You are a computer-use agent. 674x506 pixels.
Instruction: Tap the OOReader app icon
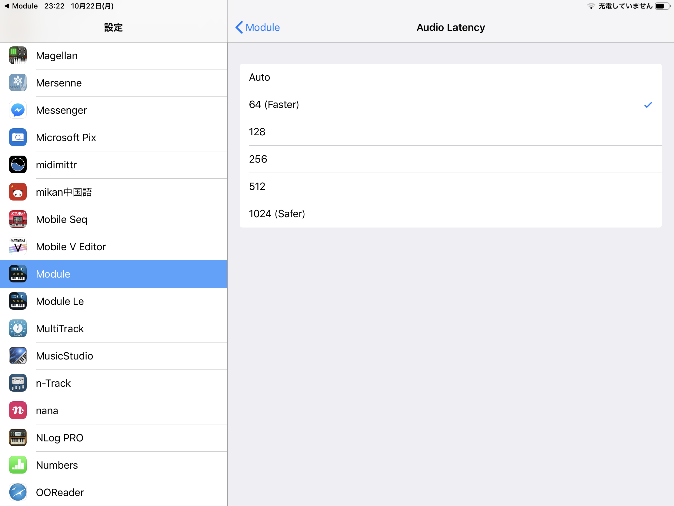[18, 492]
